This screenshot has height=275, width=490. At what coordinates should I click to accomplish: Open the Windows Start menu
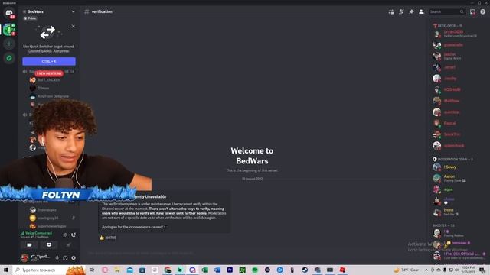6,270
